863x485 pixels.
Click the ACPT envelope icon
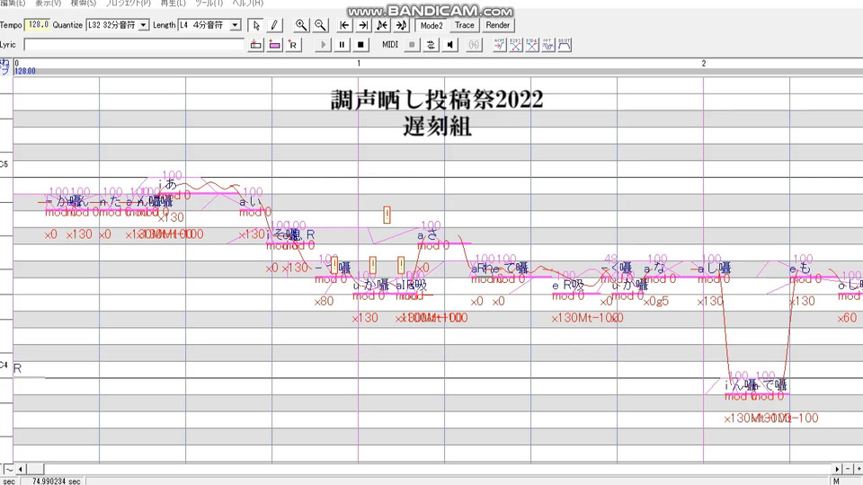tap(500, 45)
